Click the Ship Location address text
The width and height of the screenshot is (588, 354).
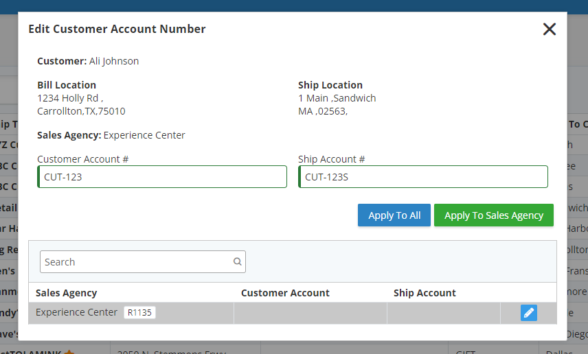[337, 104]
